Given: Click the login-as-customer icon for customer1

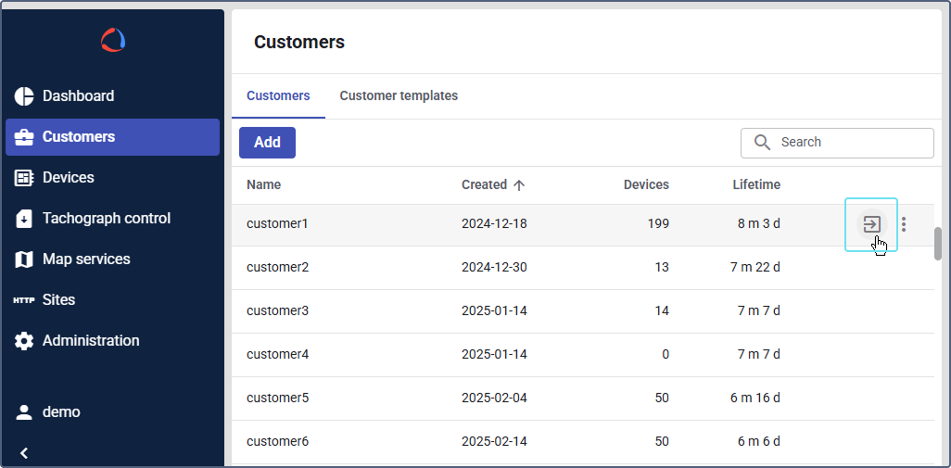Looking at the screenshot, I should click(x=871, y=224).
